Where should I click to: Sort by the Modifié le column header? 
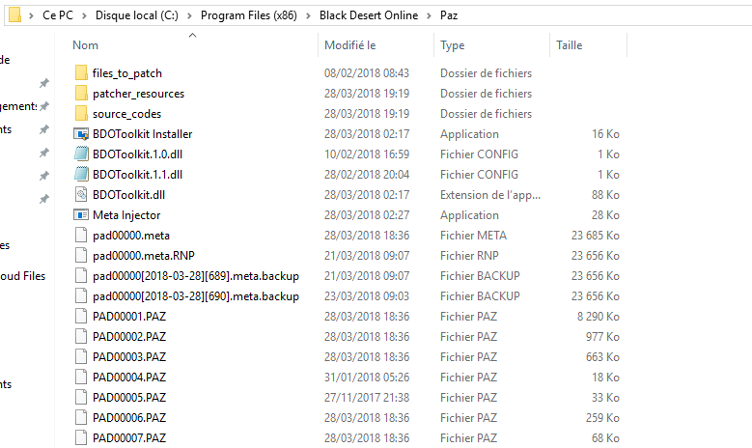349,45
